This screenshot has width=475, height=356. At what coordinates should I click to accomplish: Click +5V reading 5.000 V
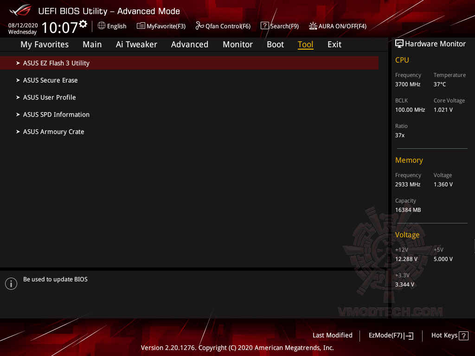[443, 259]
